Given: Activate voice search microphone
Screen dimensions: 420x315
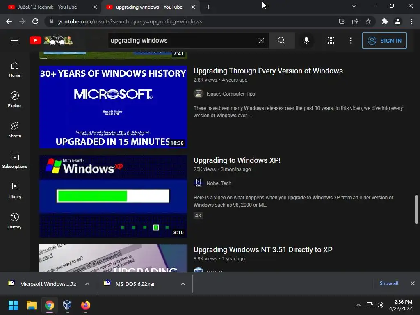Looking at the screenshot, I should coord(306,41).
